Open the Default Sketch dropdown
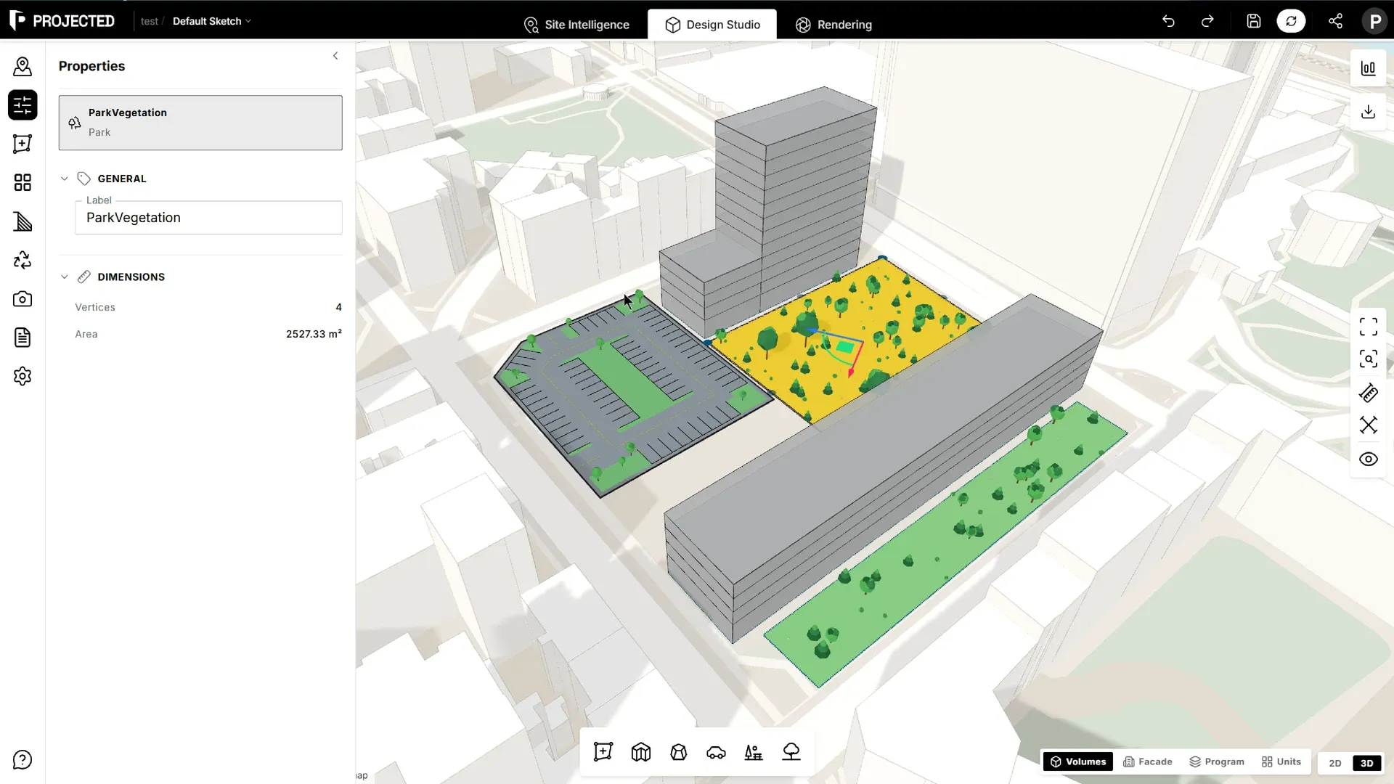This screenshot has width=1394, height=784. pyautogui.click(x=211, y=21)
